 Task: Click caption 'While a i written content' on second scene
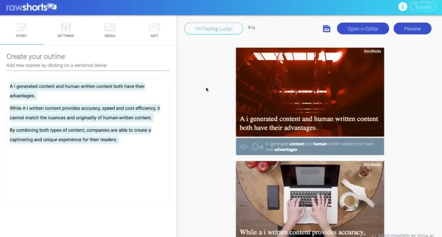[302, 232]
